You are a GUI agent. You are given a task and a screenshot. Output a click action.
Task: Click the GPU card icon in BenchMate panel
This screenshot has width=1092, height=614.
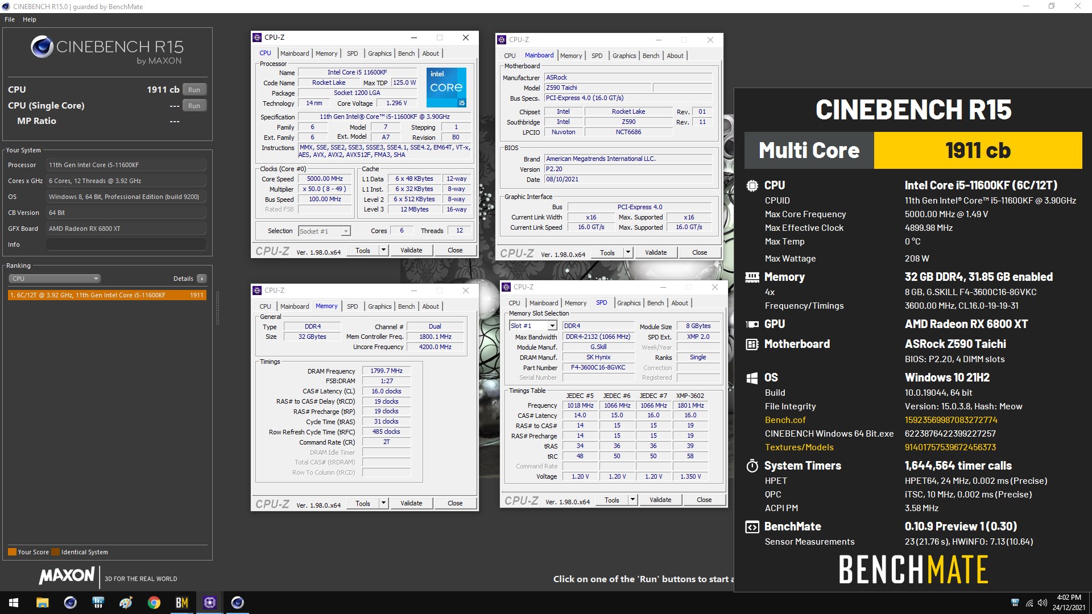pos(752,324)
